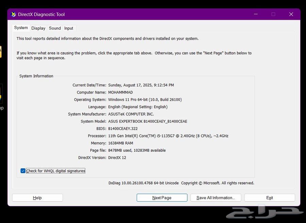The height and width of the screenshot is (223, 306).
Task: Click Save All Information button
Action: click(216, 198)
